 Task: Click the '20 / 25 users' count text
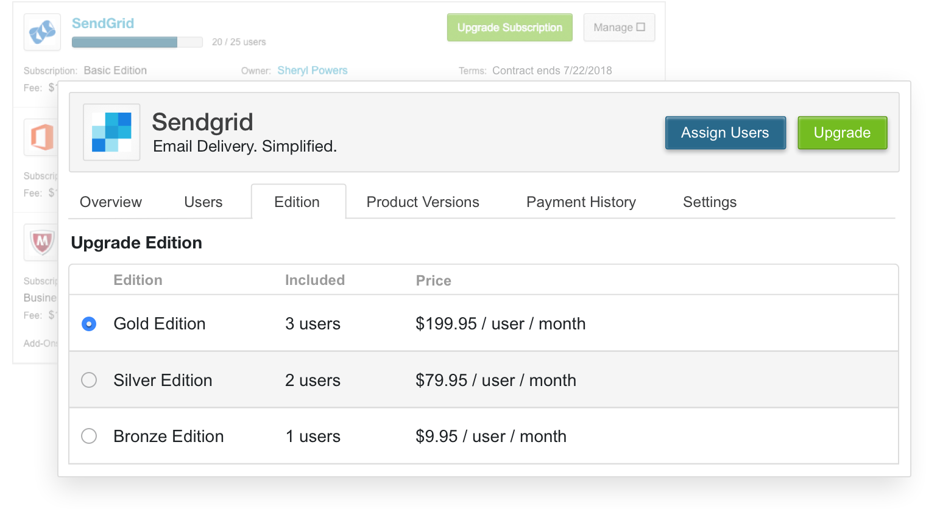239,42
